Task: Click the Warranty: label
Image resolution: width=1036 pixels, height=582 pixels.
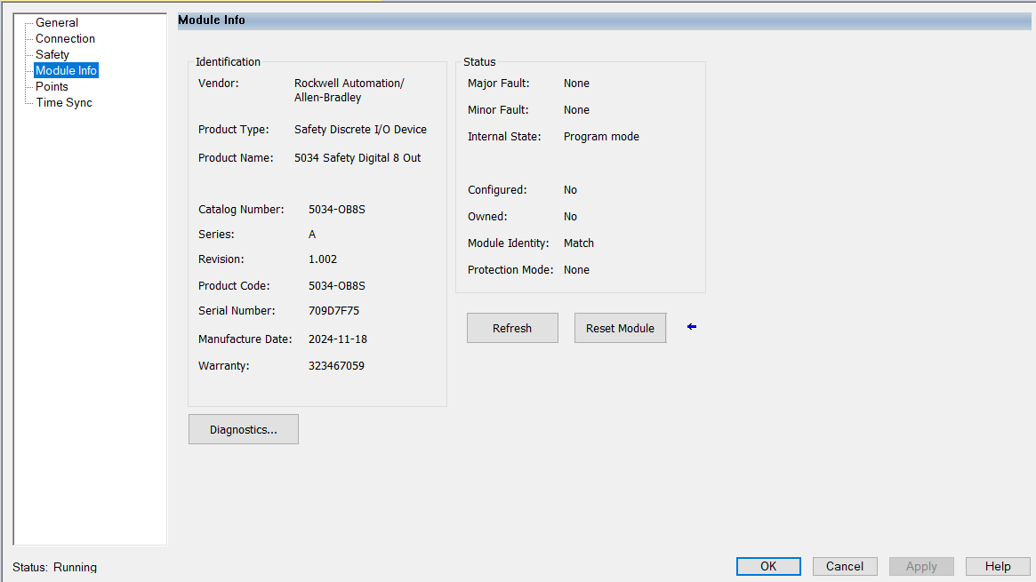Action: tap(224, 365)
